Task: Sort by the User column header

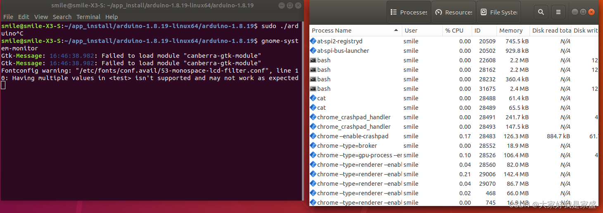Action: point(421,31)
